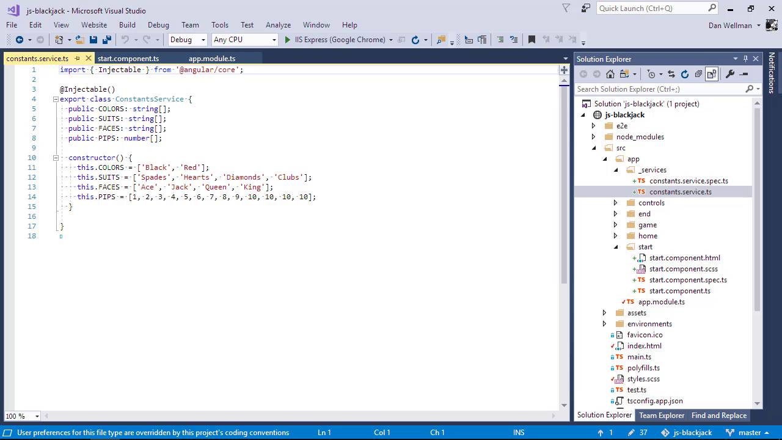Collapse the start folder
This screenshot has height=440, width=782.
[x=616, y=247]
